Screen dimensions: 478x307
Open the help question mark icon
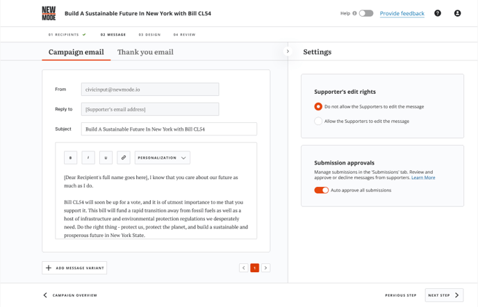[438, 13]
